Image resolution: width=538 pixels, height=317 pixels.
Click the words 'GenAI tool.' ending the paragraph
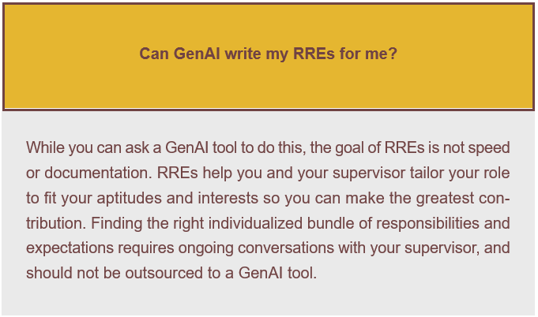pyautogui.click(x=277, y=273)
